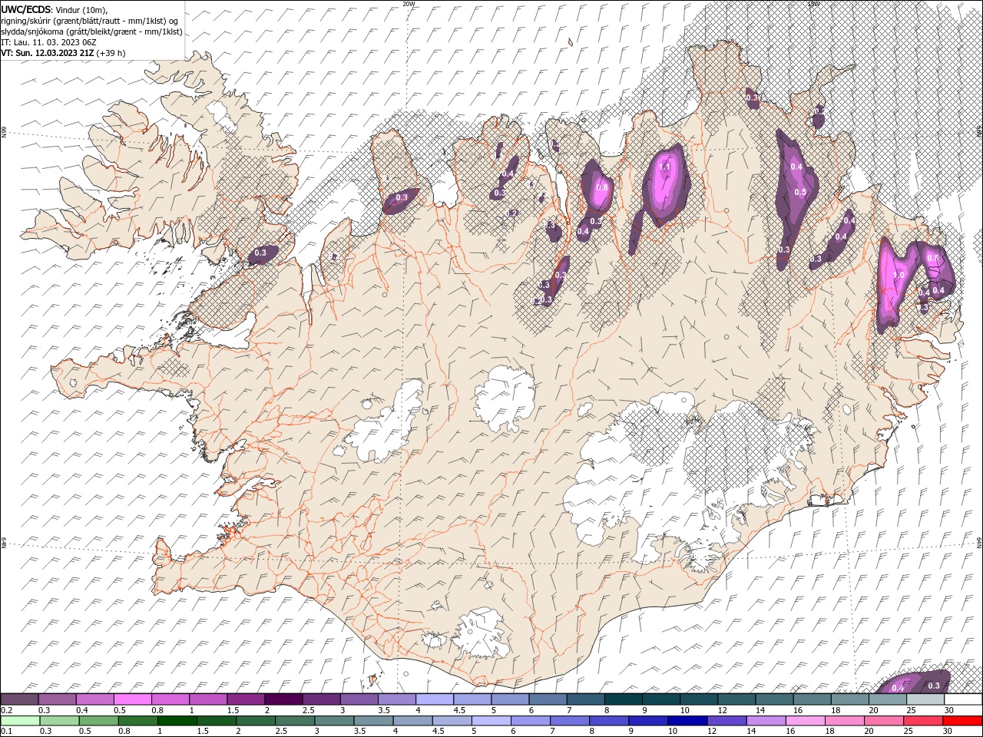Click the 20W longitude label at top
Viewport: 983px width, 737px height.
point(409,4)
